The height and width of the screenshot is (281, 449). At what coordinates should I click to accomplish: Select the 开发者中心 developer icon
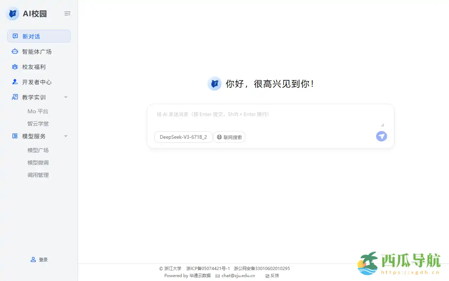[15, 82]
